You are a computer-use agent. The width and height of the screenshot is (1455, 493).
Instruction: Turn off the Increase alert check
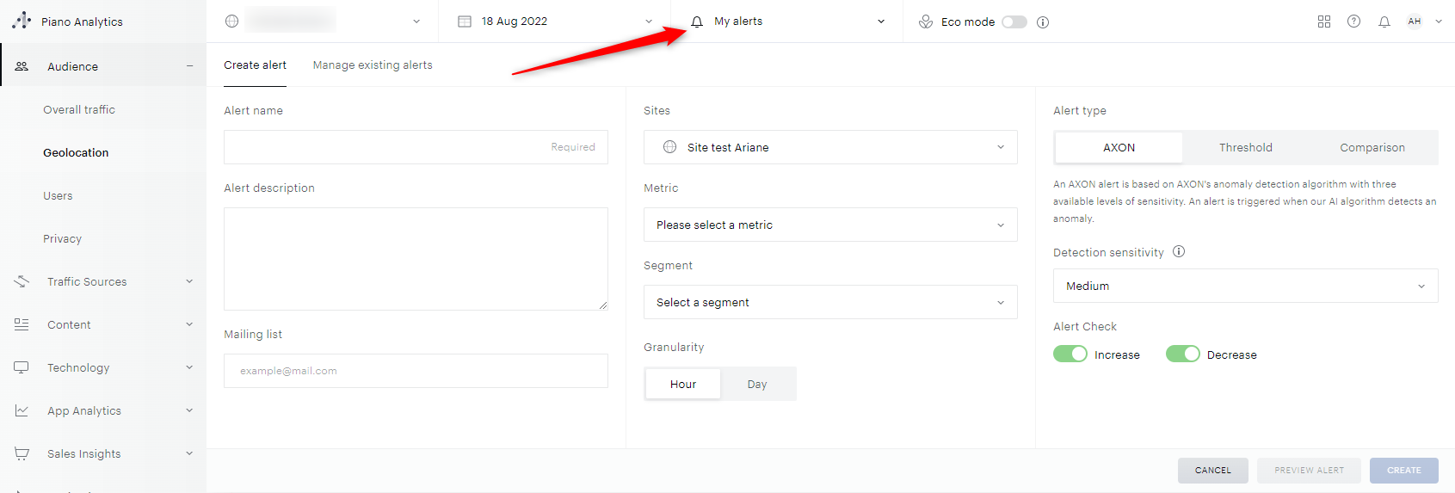[1070, 354]
